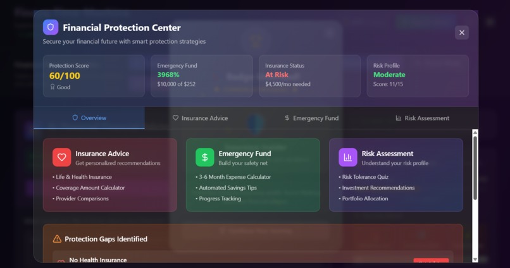This screenshot has height=268, width=510.
Task: Click "Build your safety net" subtitle
Action: coord(243,163)
